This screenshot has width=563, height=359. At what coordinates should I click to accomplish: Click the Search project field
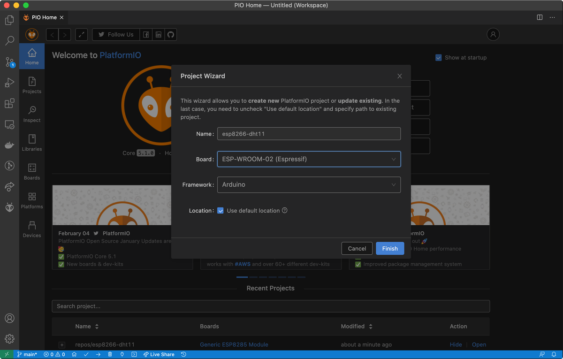[271, 306]
